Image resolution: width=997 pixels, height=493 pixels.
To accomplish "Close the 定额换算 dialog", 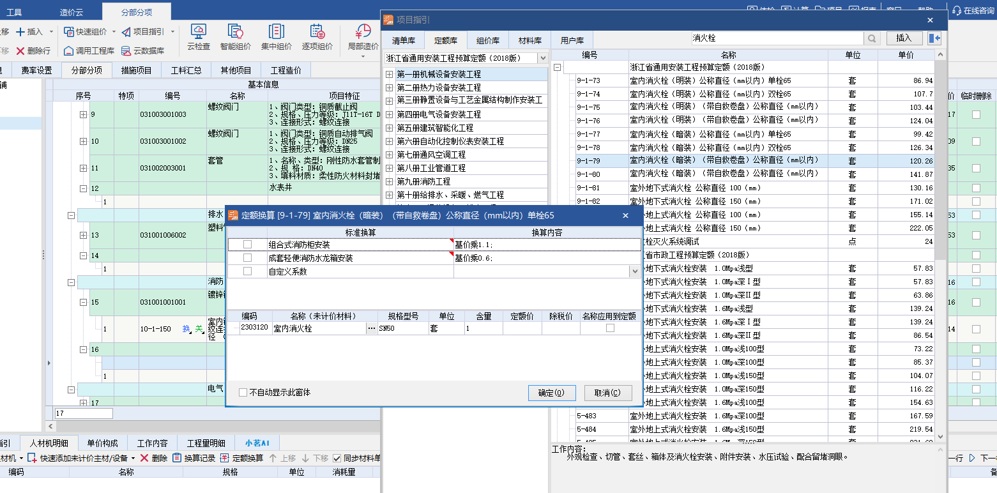I will (626, 216).
